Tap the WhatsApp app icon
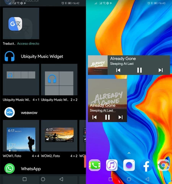Screen dimensions: 172x184 coord(10,169)
